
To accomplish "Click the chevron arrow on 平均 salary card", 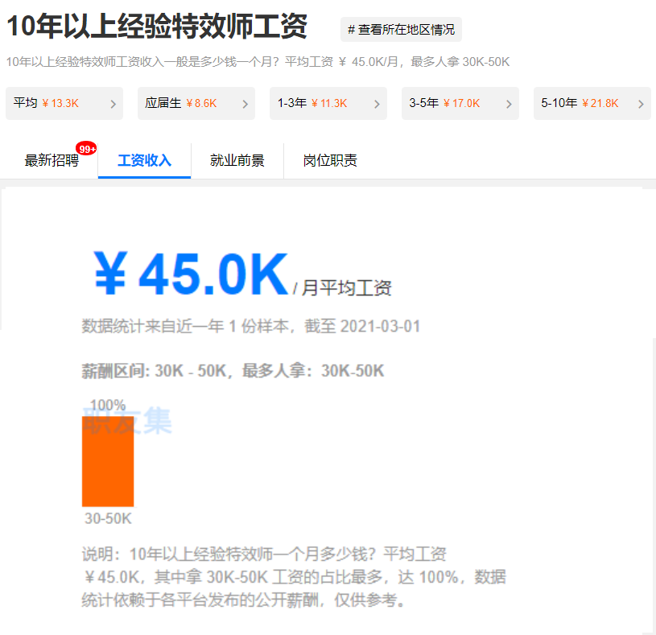I will point(113,104).
